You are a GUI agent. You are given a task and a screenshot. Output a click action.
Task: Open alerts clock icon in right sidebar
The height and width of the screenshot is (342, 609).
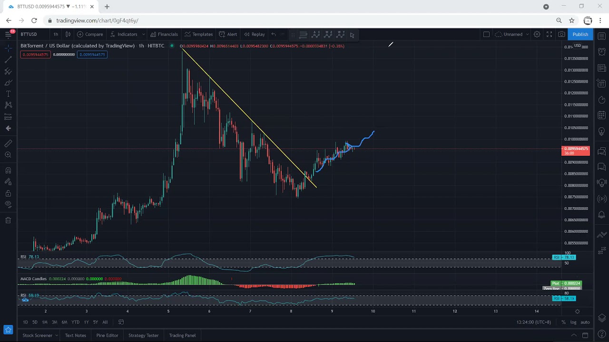[x=602, y=51]
